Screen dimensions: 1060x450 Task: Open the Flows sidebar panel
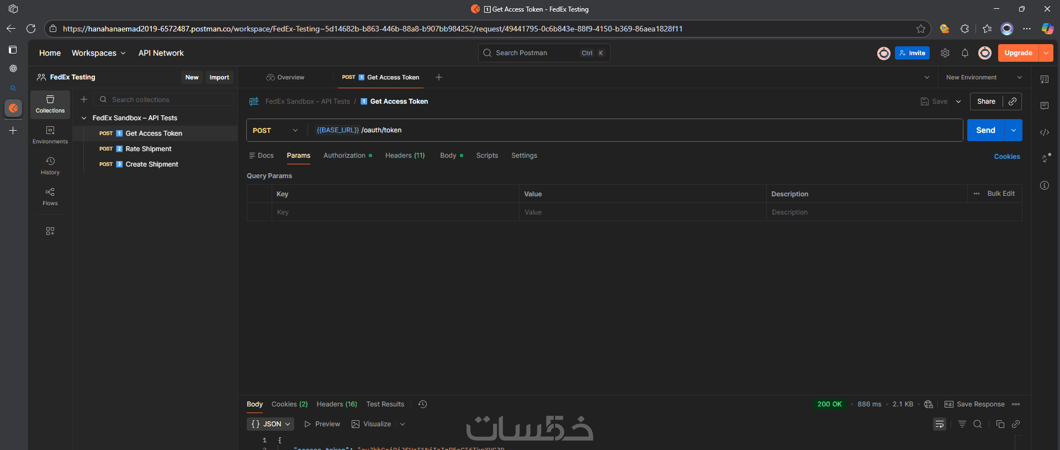[50, 197]
